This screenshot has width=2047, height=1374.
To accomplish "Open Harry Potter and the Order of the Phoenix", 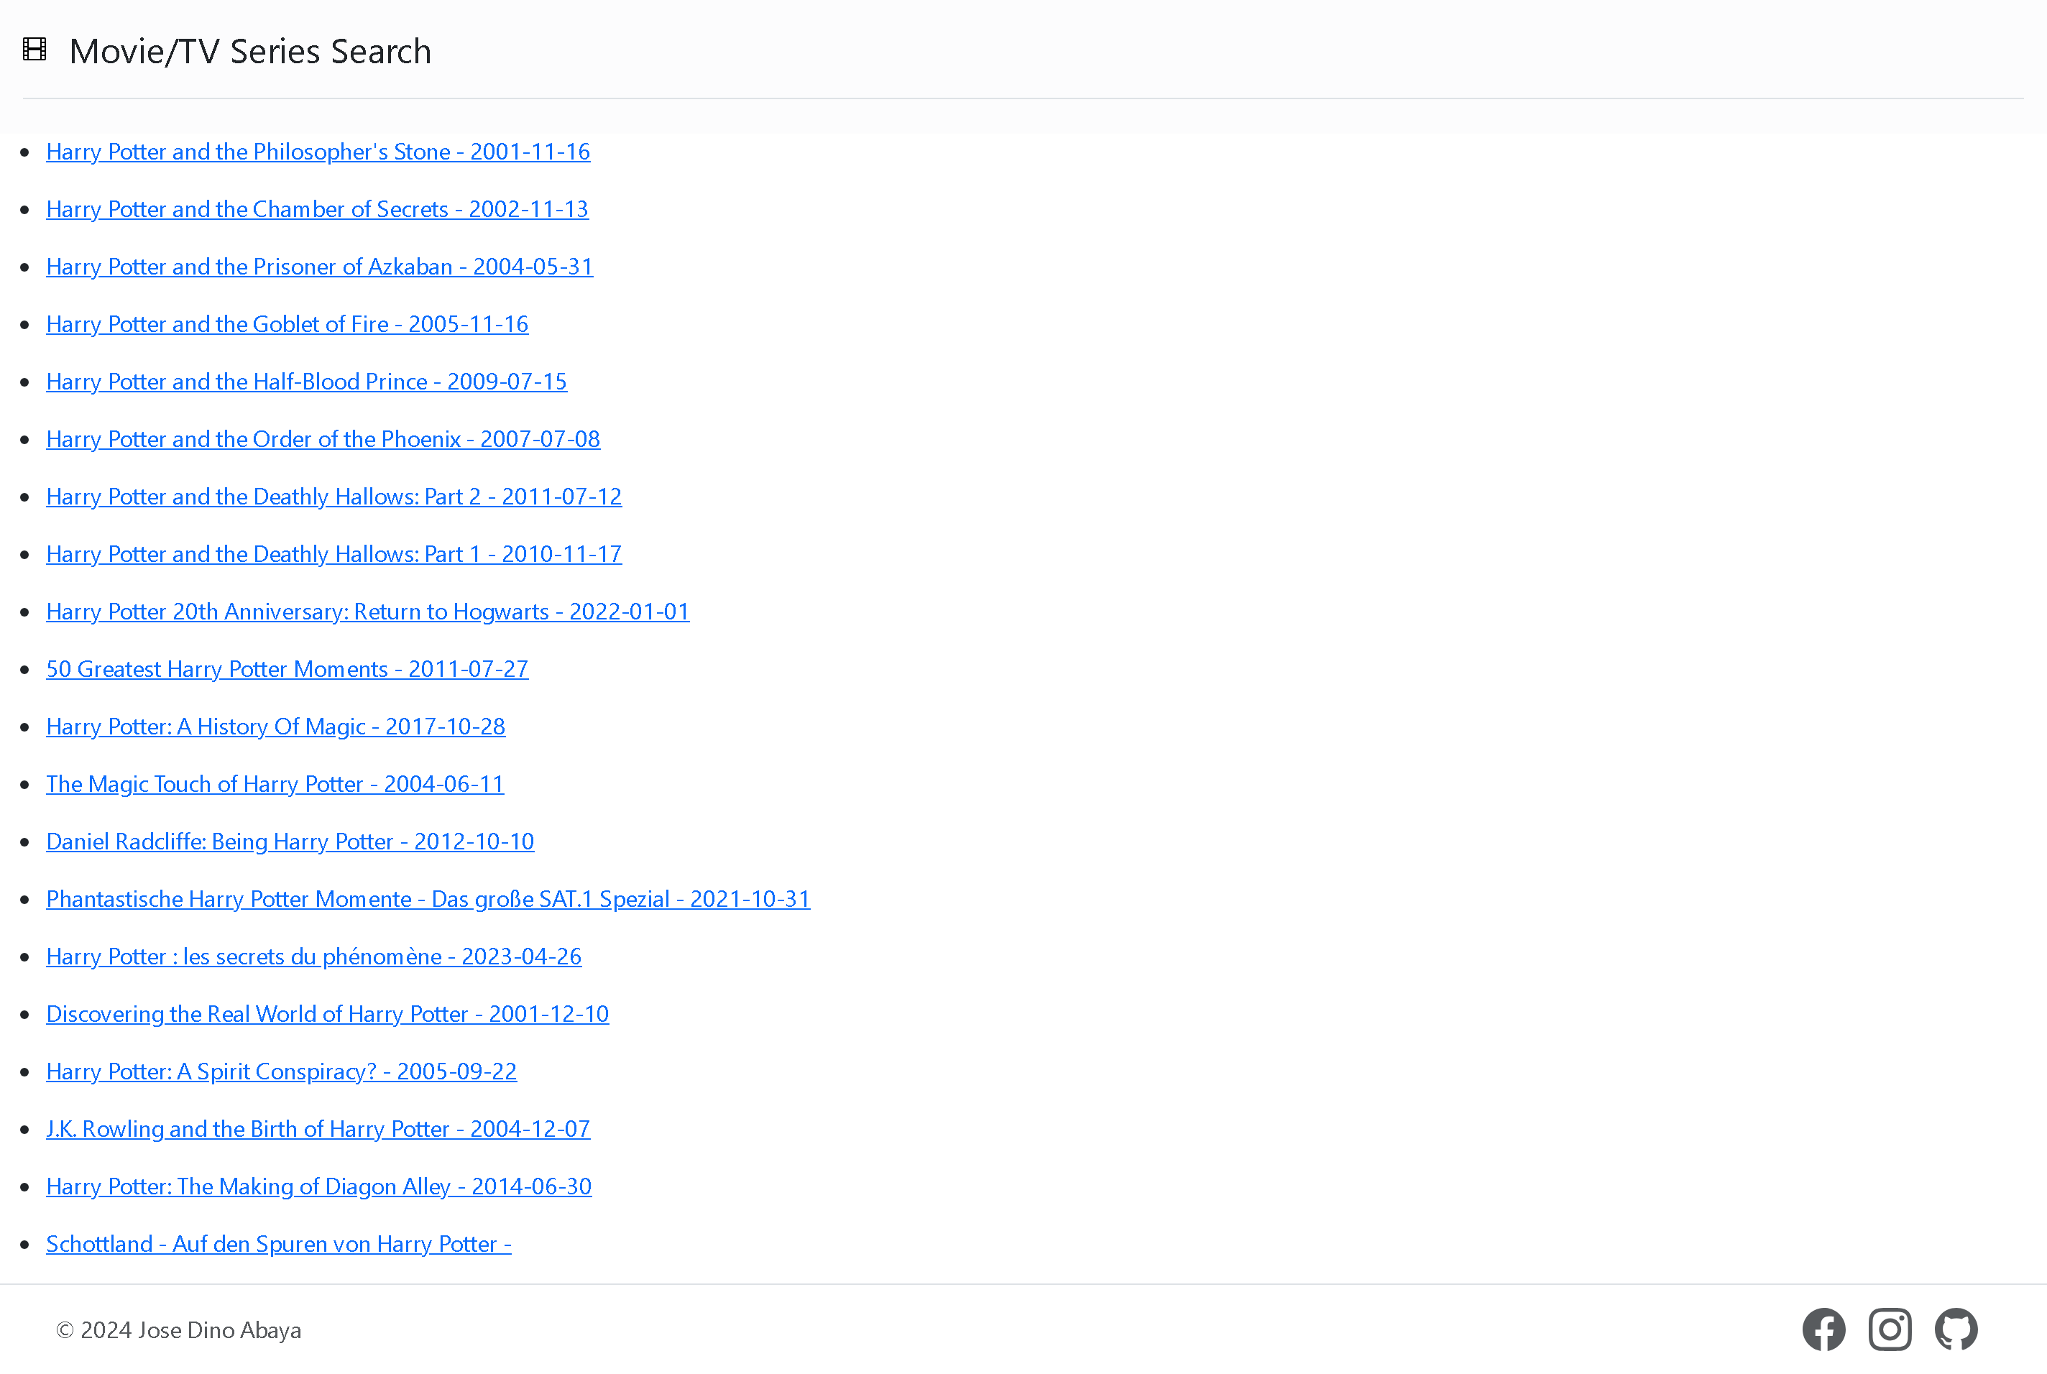I will point(323,439).
